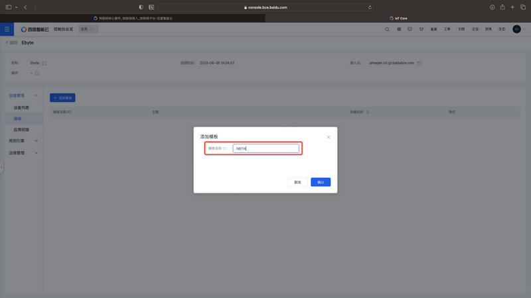Expand the 运维管理 sidebar section
531x298 pixels.
[x=36, y=152]
